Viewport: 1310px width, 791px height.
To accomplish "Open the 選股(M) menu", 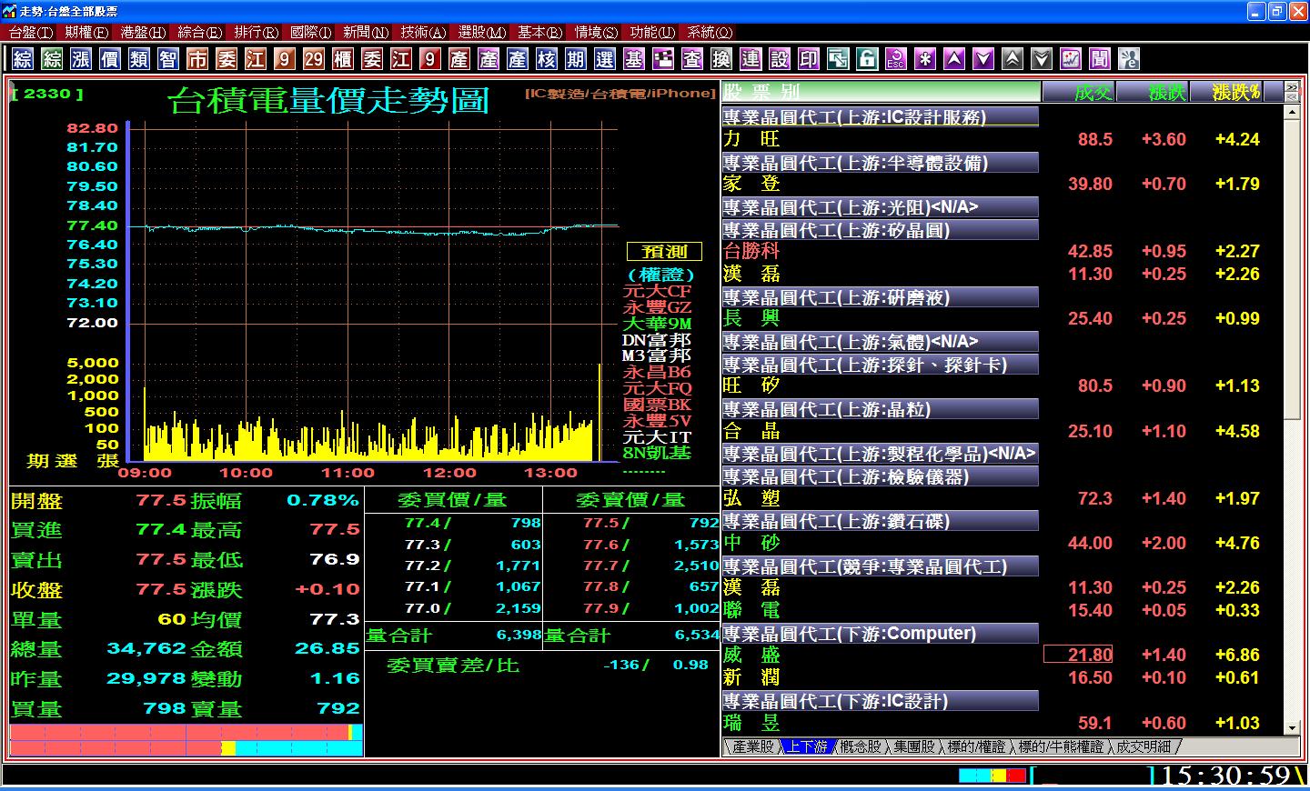I will tap(481, 32).
